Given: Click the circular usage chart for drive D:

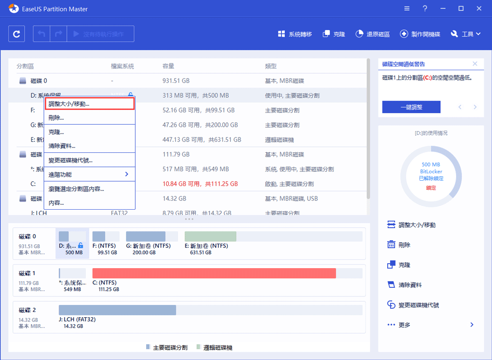Looking at the screenshot, I should [430, 175].
